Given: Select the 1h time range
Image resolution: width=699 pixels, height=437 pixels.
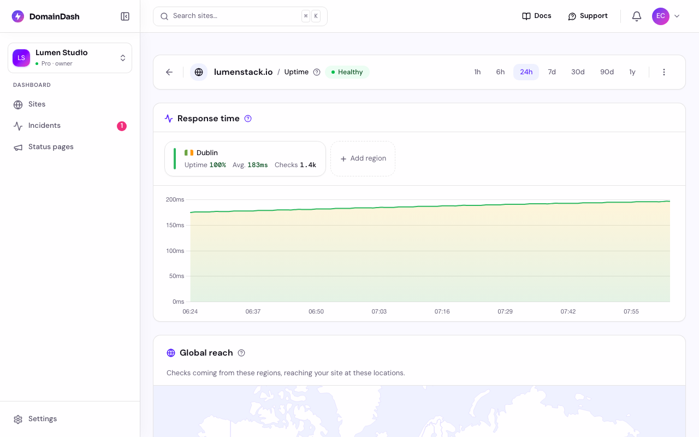Looking at the screenshot, I should pos(477,72).
